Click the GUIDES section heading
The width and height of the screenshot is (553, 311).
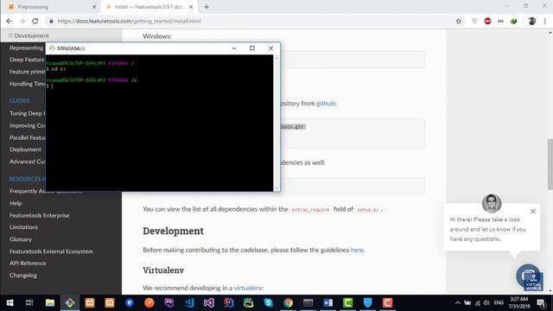click(19, 101)
